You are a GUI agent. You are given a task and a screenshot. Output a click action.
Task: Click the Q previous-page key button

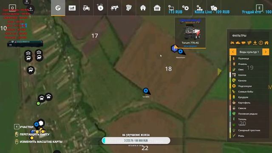click(12, 8)
